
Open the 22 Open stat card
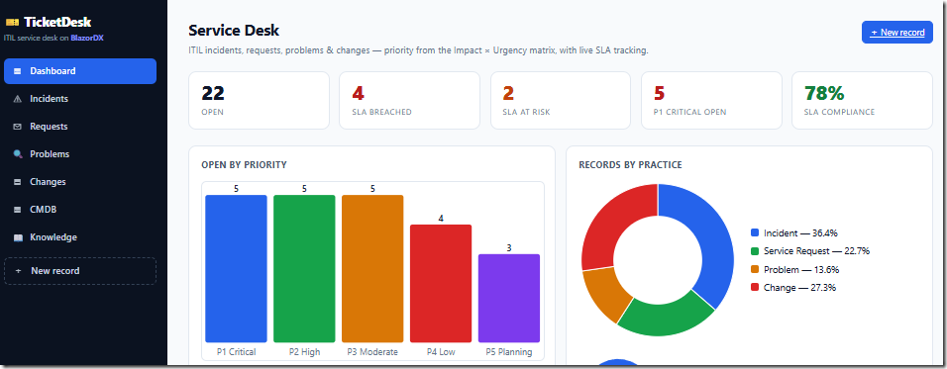[259, 101]
